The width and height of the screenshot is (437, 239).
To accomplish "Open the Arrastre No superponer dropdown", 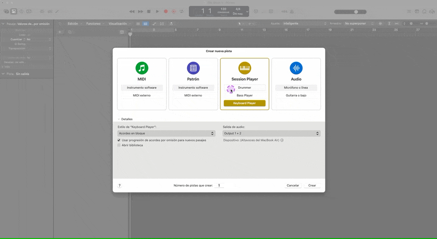I will pyautogui.click(x=360, y=24).
